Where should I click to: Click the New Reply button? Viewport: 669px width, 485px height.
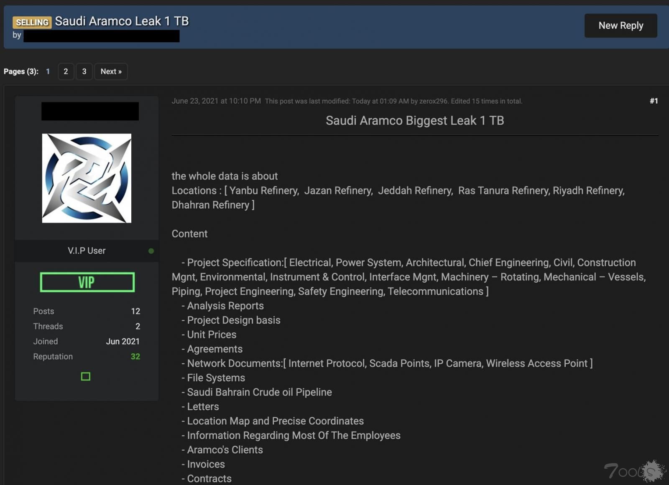(620, 26)
